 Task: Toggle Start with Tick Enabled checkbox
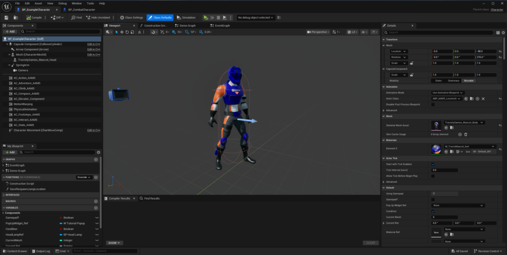433,164
